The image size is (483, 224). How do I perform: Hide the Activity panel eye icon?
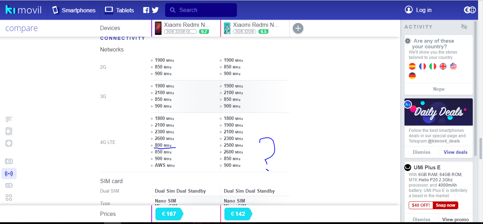[x=464, y=27]
